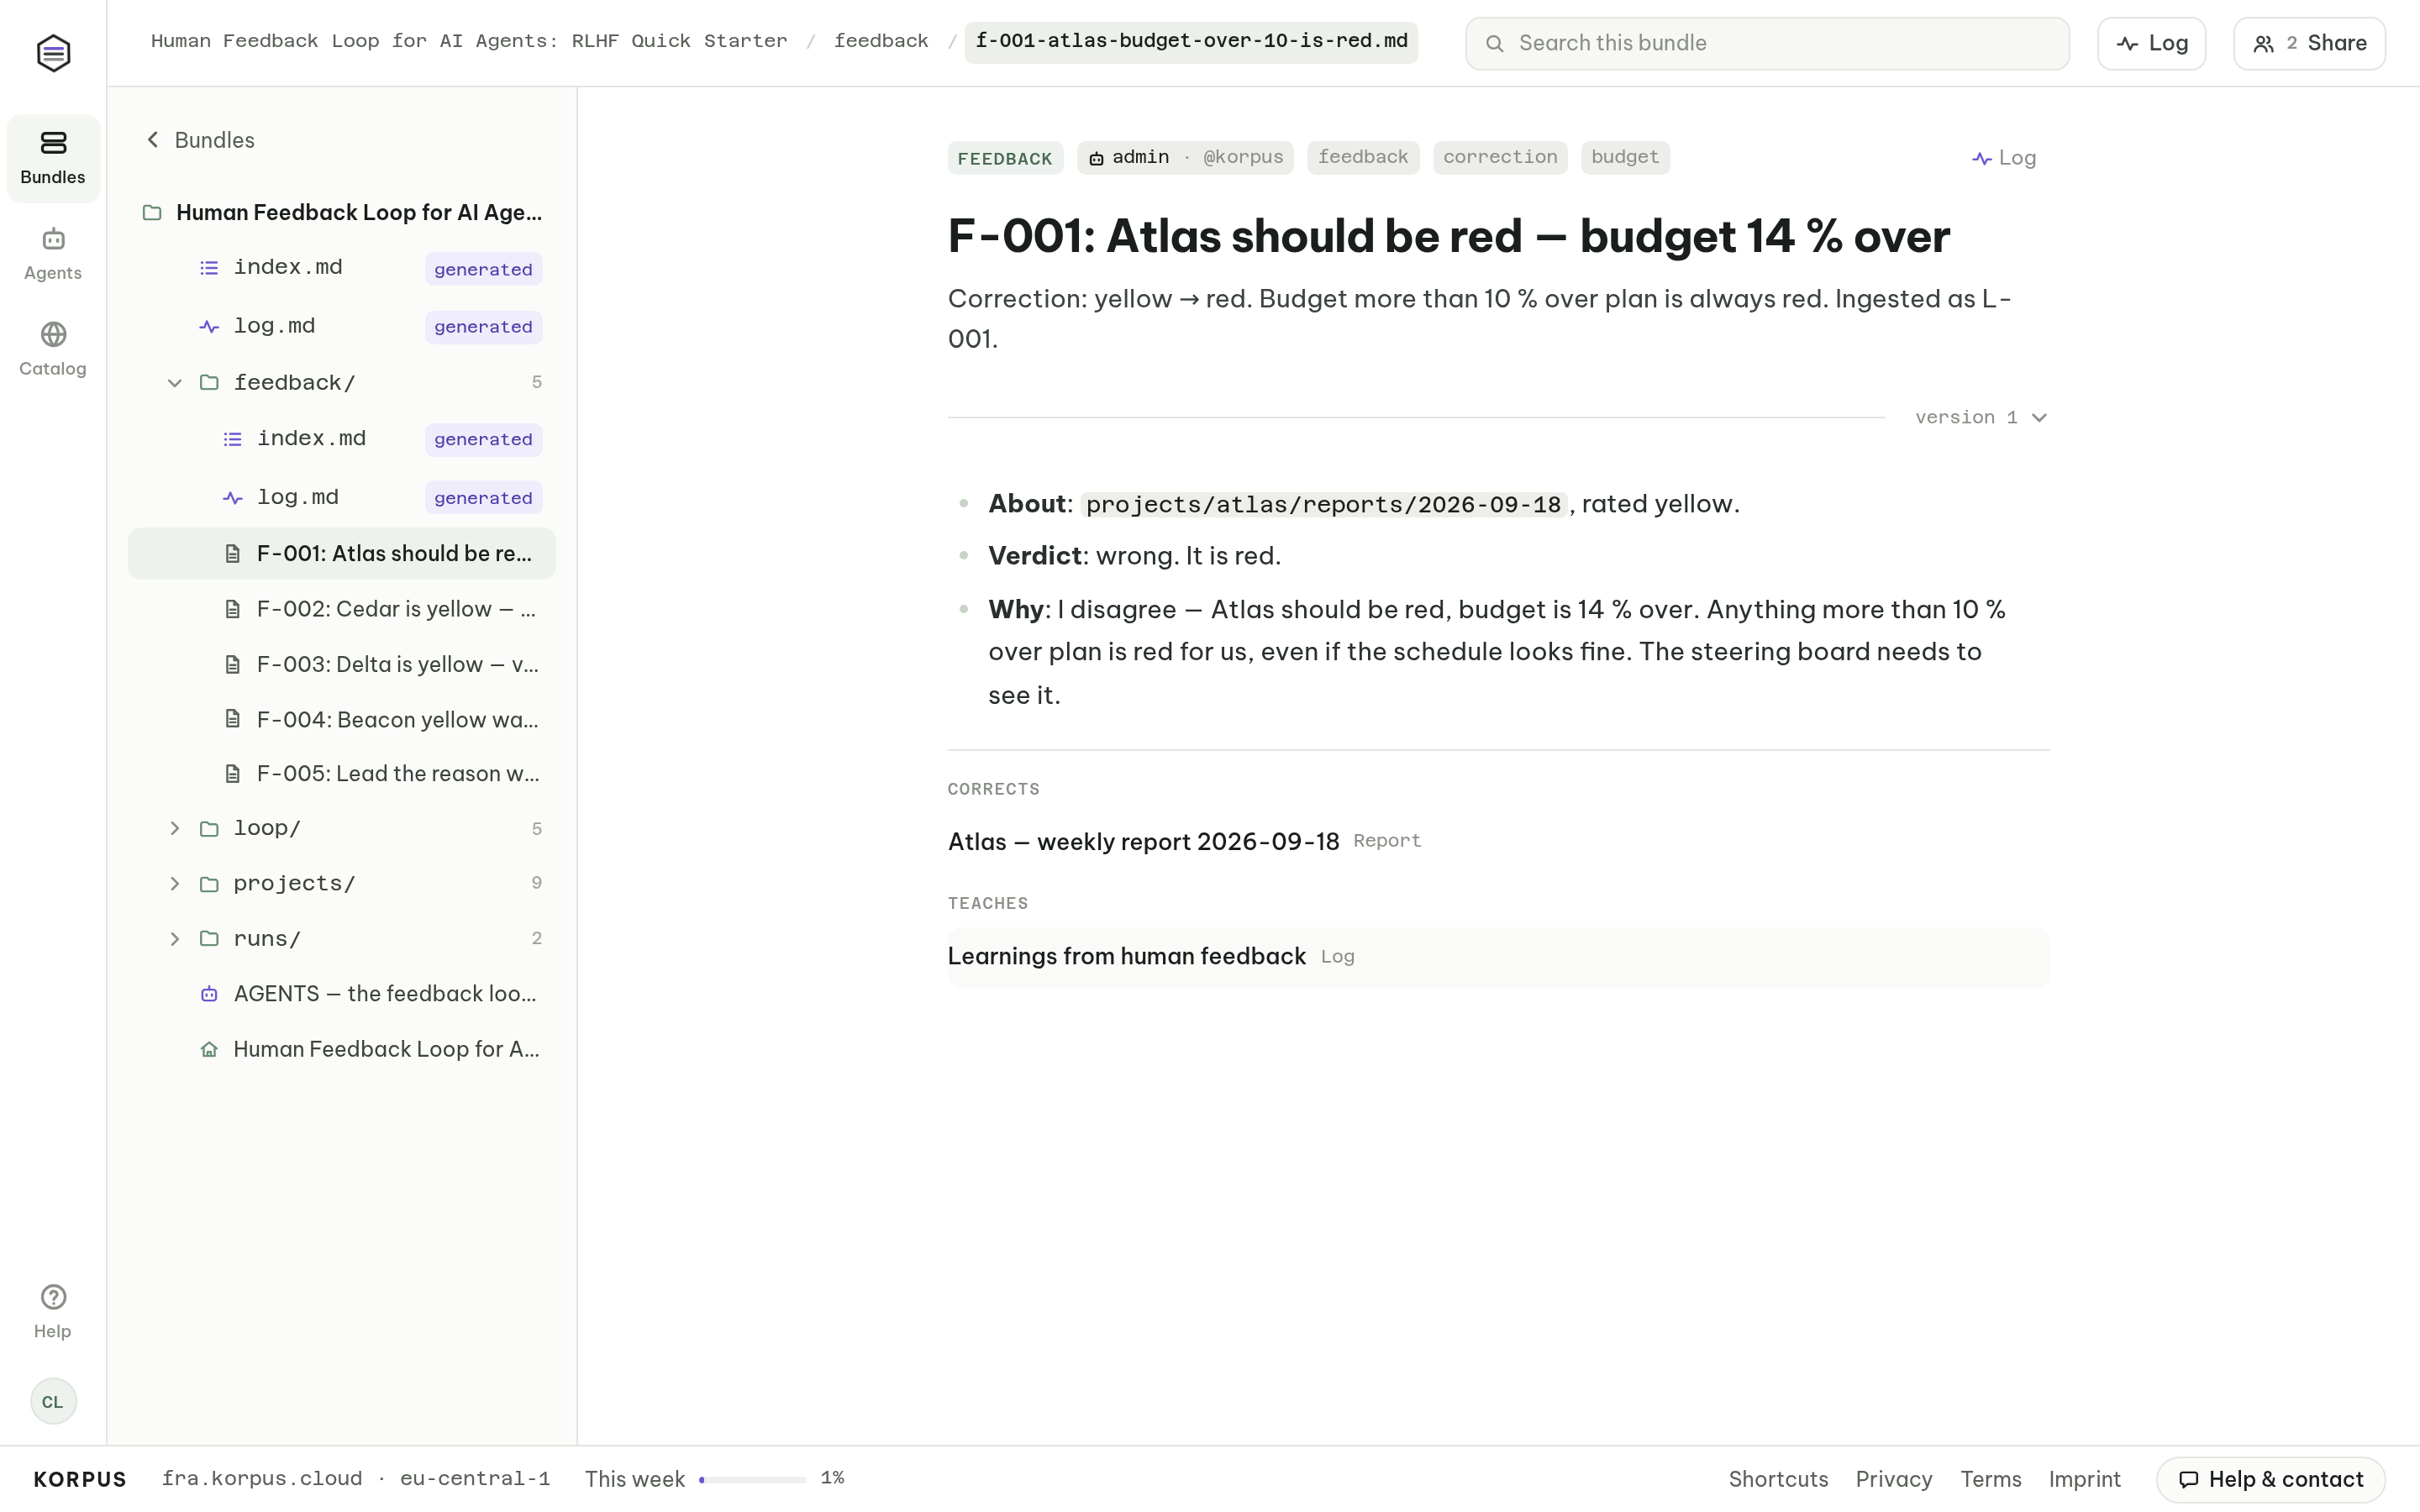This screenshot has width=2420, height=1512.
Task: Open Atlas — weekly report 2026-09-18 link
Action: [1143, 841]
